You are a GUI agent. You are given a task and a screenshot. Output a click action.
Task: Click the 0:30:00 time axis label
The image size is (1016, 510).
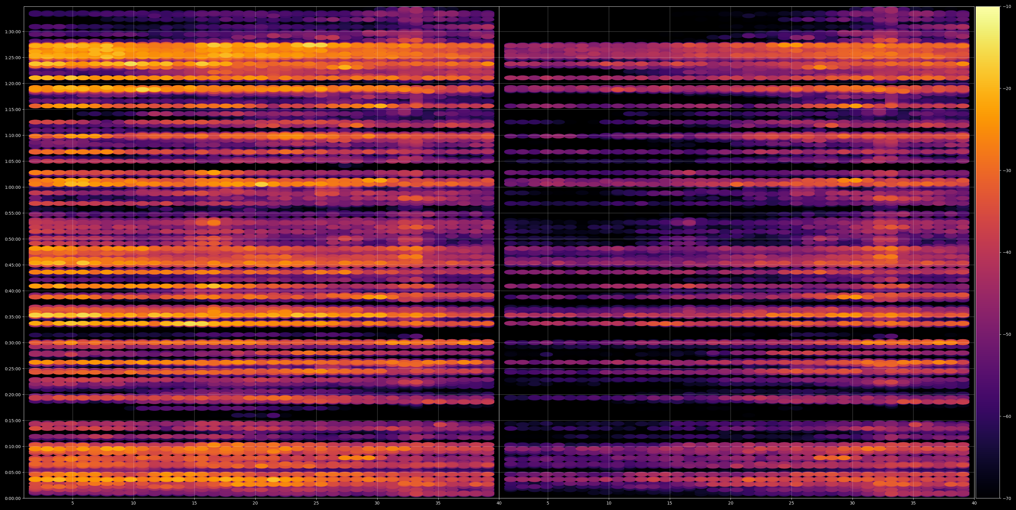pyautogui.click(x=13, y=343)
